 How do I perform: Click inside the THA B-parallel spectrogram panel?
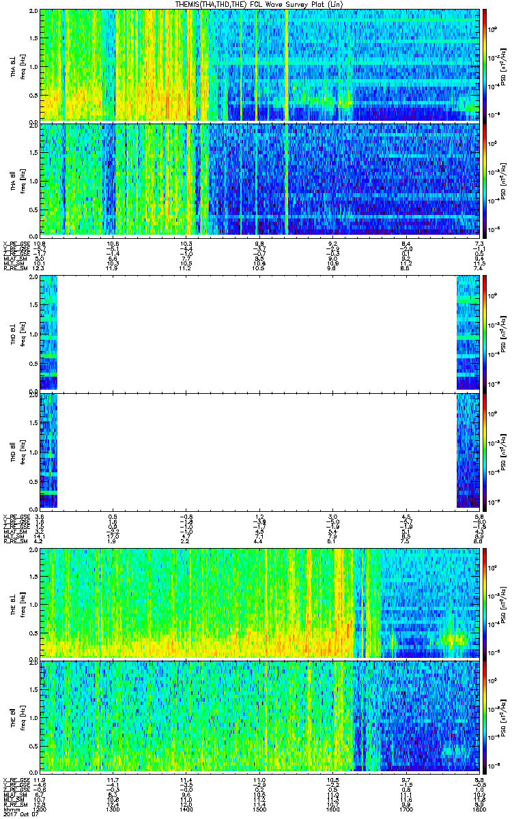click(260, 179)
